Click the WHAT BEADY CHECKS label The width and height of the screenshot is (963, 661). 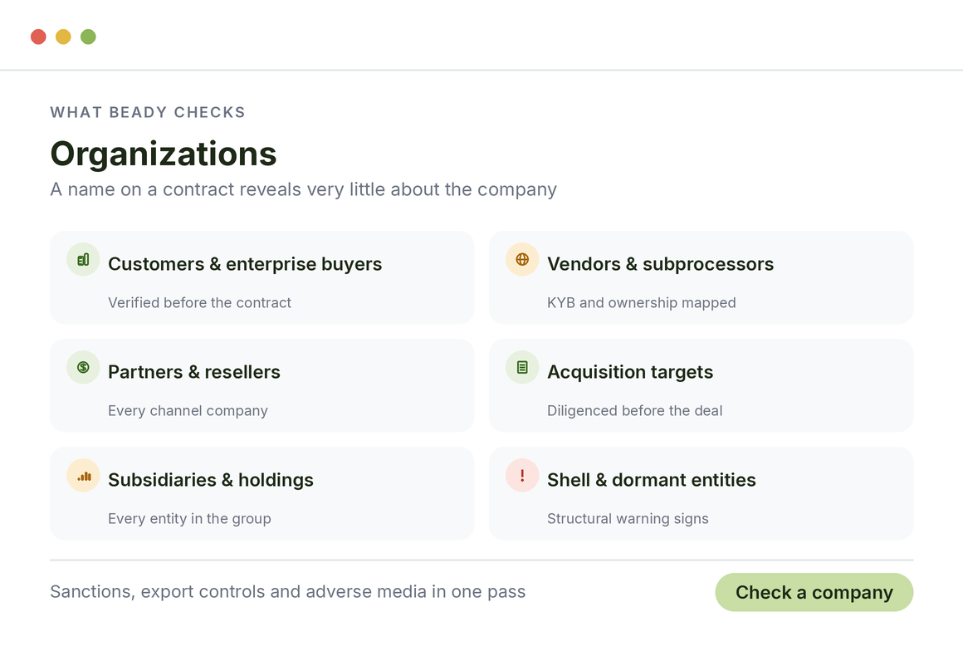point(148,112)
